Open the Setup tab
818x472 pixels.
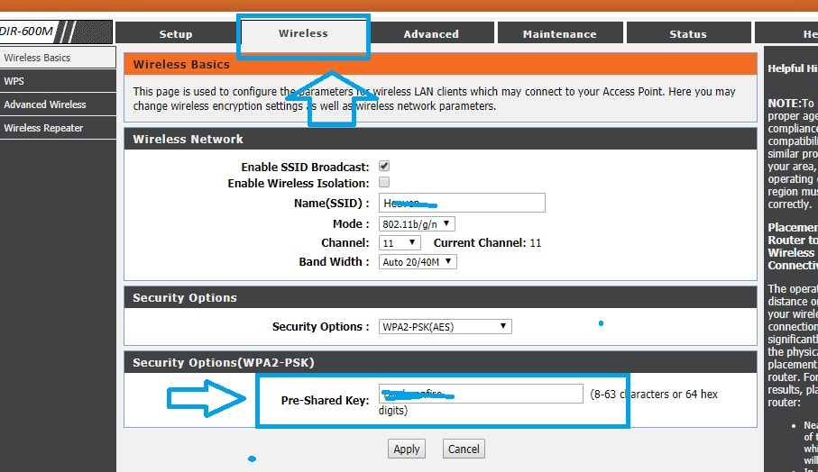(x=176, y=33)
